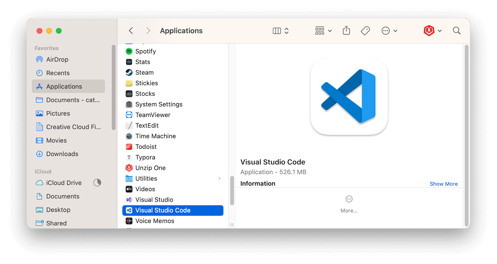
Task: Click the Back navigation arrow
Action: [x=131, y=31]
